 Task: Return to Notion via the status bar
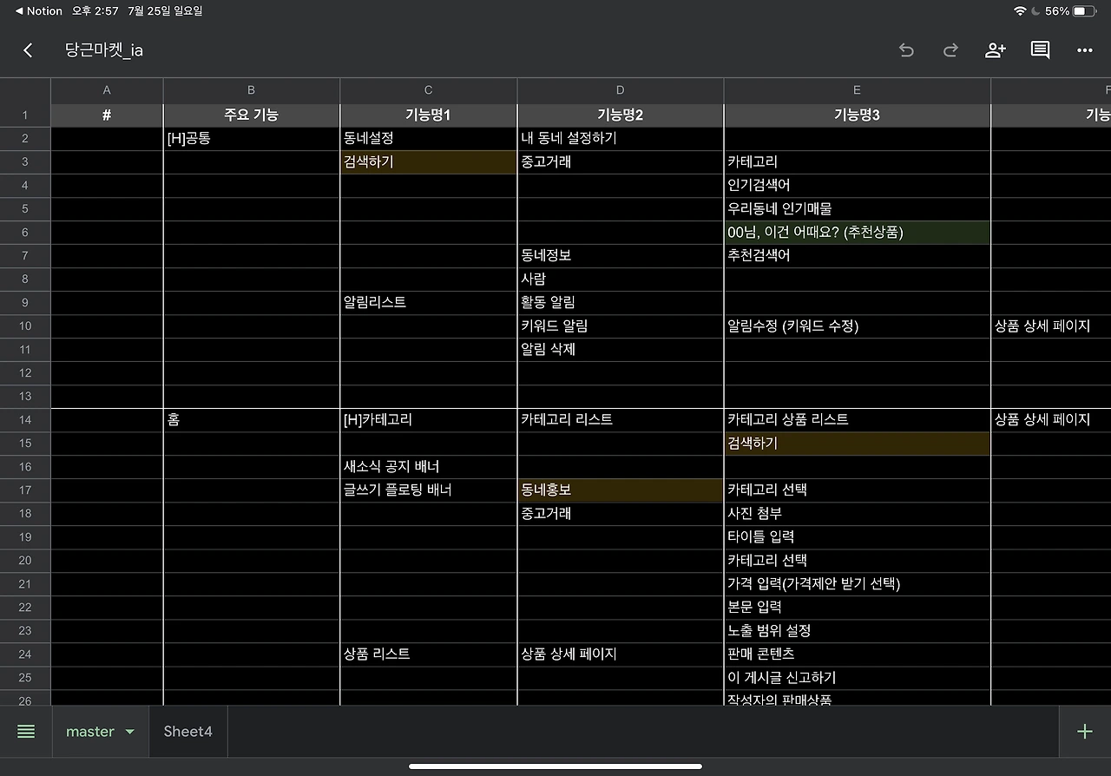[x=39, y=11]
